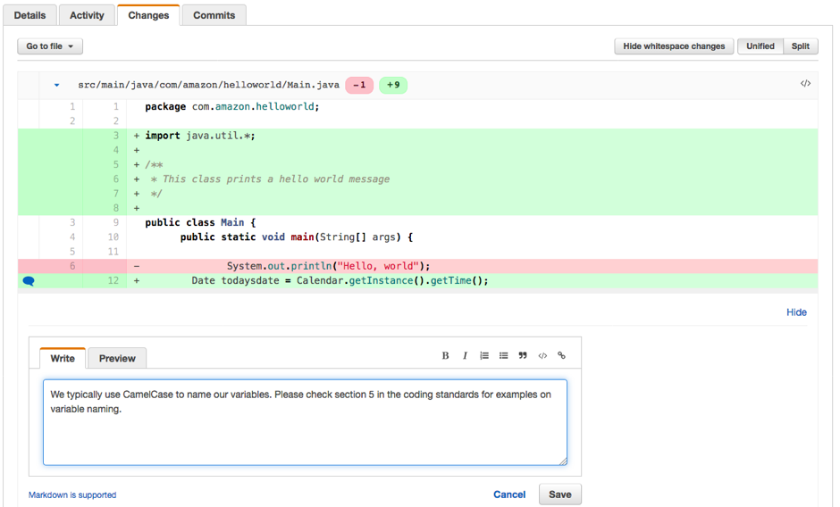Open the Go to file dropdown
This screenshot has height=507, width=840.
[x=50, y=46]
